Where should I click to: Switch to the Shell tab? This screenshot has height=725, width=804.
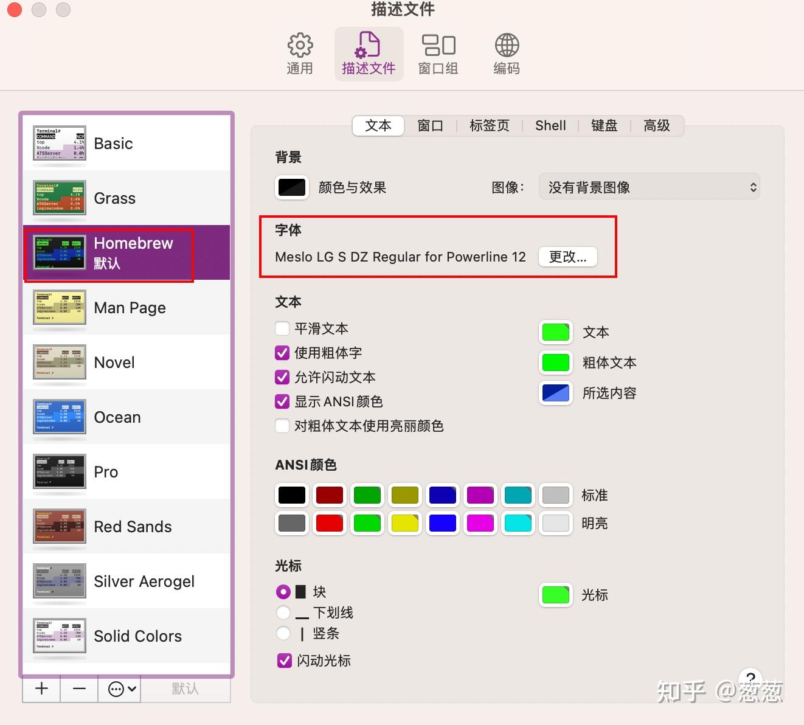[550, 125]
